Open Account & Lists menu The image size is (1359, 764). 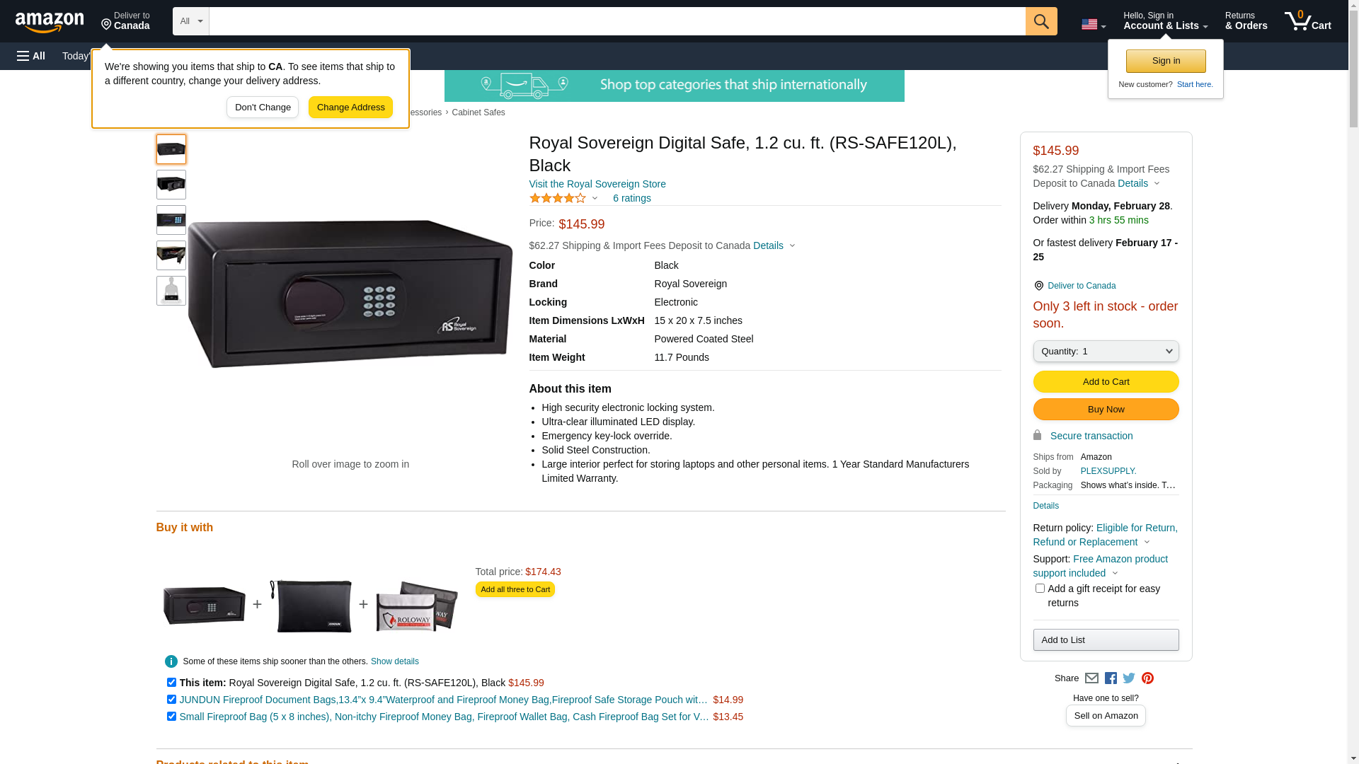click(x=1165, y=21)
